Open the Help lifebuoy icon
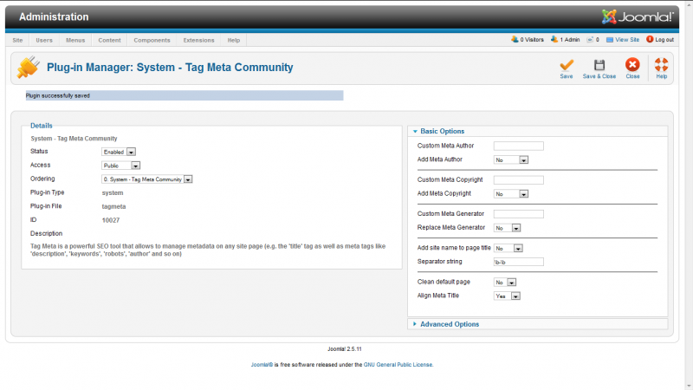693x390 pixels. [661, 64]
